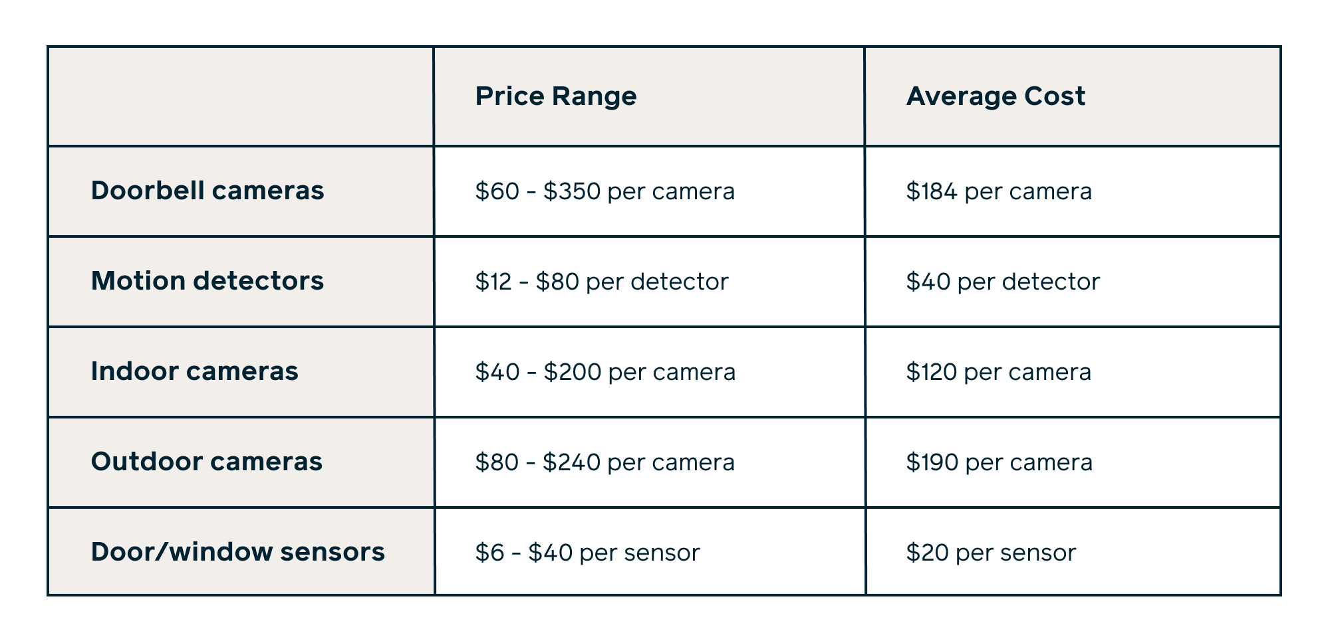
Task: Click the Average Cost column header
Action: 996,97
